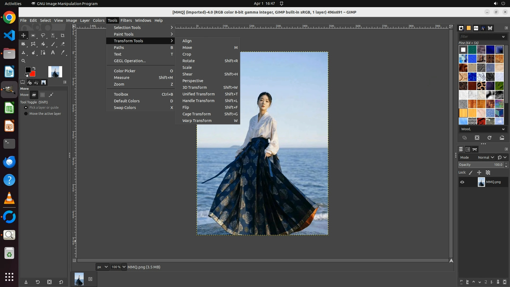Screen dimensions: 510x287
Task: Select the Bucket Fill tool
Action: tap(43, 44)
